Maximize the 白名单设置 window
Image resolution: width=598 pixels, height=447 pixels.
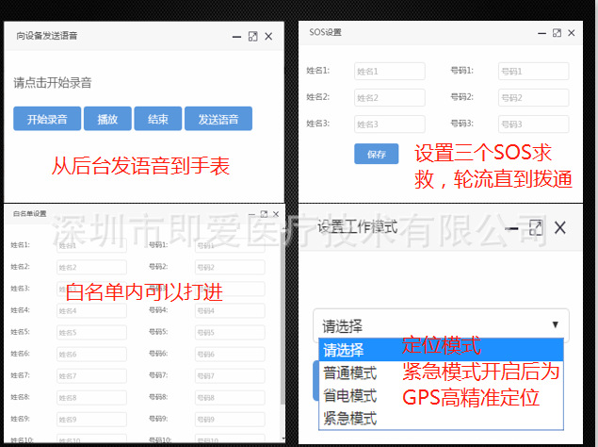pyautogui.click(x=264, y=214)
